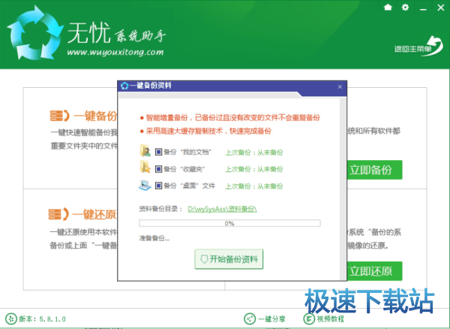Click 智能增量备份 bullet text
The height and width of the screenshot is (329, 450).
(x=232, y=117)
